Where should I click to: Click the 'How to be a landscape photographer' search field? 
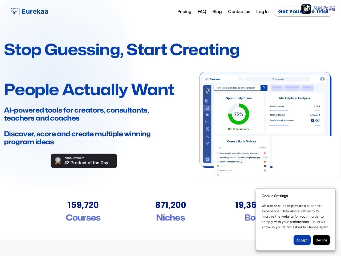pos(237,88)
